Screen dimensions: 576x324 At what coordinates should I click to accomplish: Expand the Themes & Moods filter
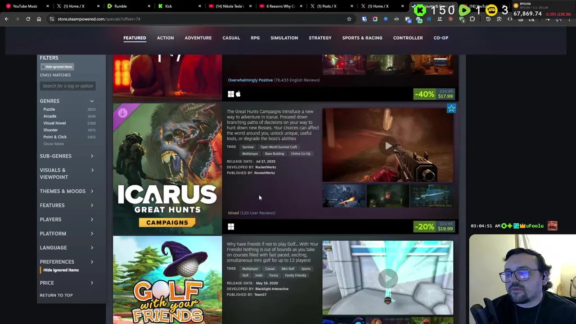[x=67, y=191]
